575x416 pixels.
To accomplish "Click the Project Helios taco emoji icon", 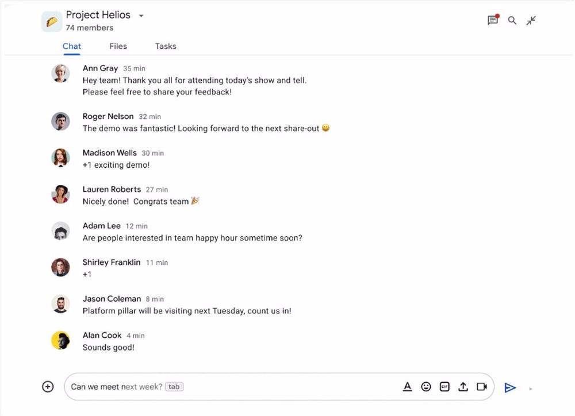I will coord(53,21).
